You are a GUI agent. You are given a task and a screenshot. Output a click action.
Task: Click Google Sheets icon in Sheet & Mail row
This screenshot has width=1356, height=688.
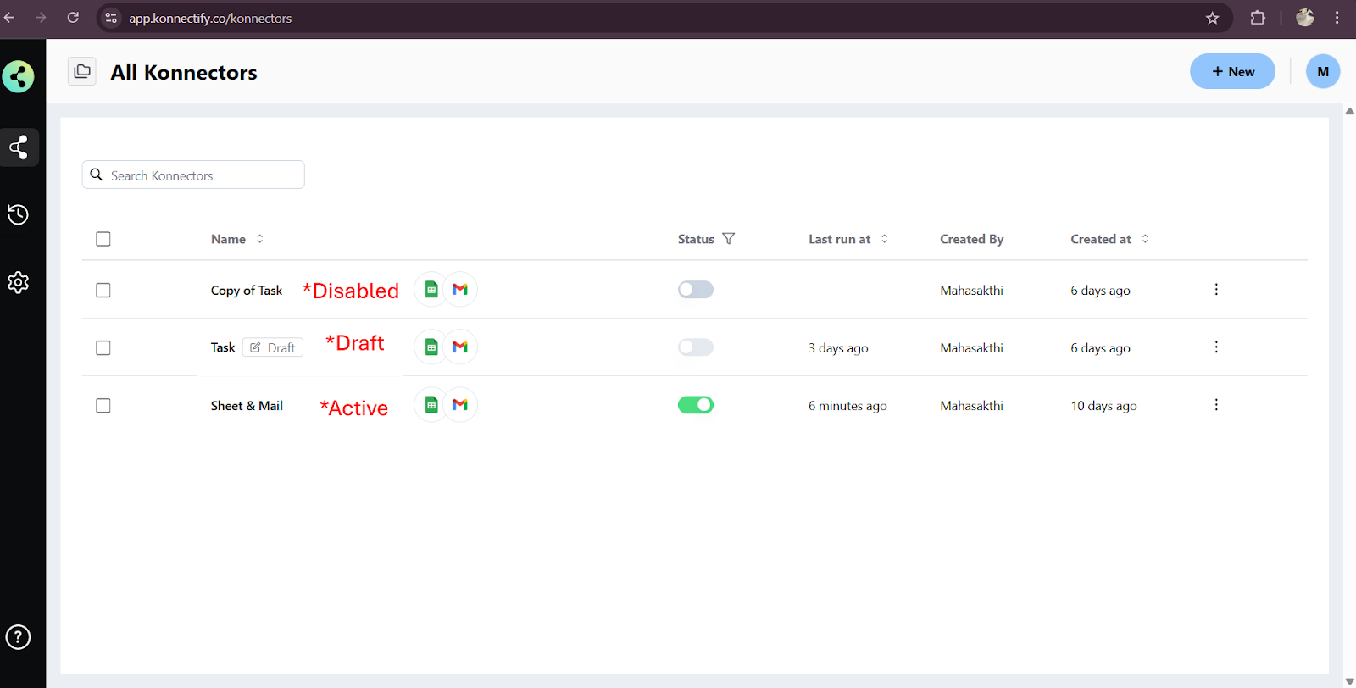(431, 405)
